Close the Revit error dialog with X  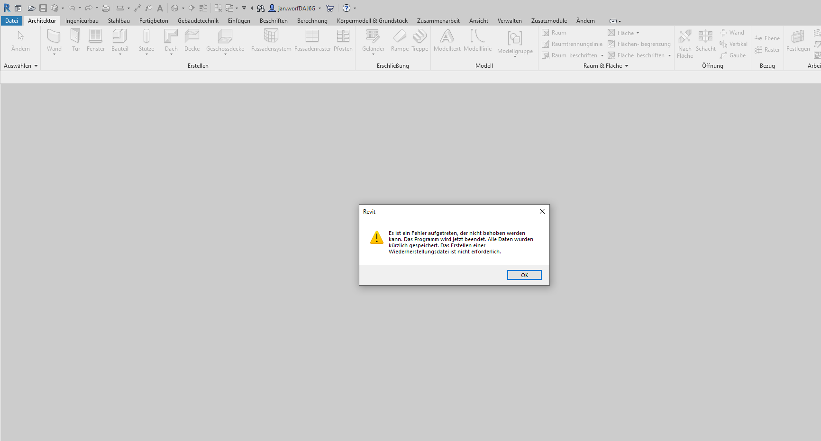point(542,211)
